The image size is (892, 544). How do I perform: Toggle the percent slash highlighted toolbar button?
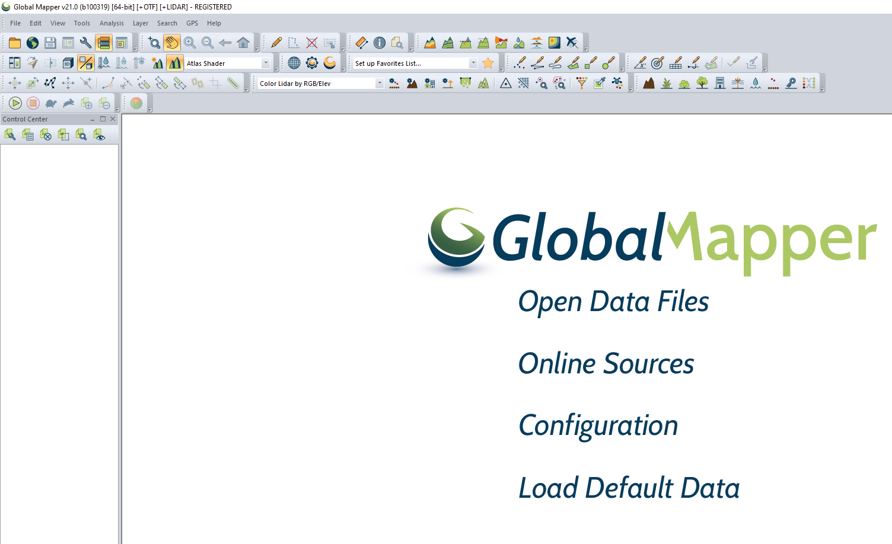tap(86, 63)
